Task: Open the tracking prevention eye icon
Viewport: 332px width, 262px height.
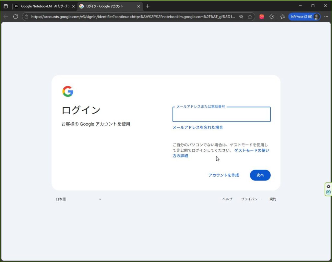Action: tap(241, 17)
